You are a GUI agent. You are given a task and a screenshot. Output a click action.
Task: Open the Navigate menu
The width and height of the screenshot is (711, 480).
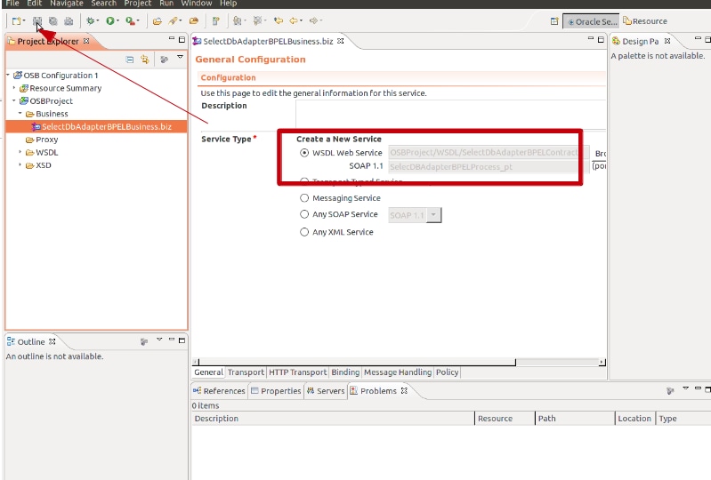66,4
